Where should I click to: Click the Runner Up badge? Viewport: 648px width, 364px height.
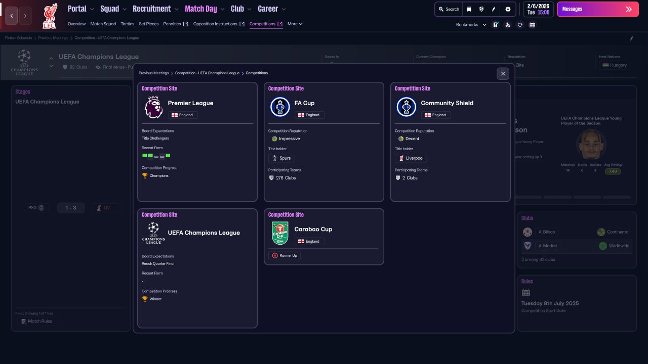[285, 255]
